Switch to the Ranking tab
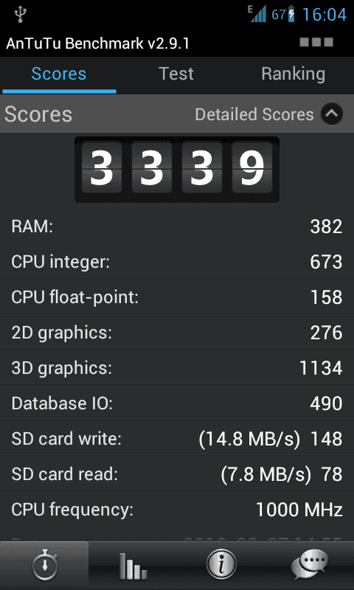Viewport: 354px width, 590px height. 293,74
